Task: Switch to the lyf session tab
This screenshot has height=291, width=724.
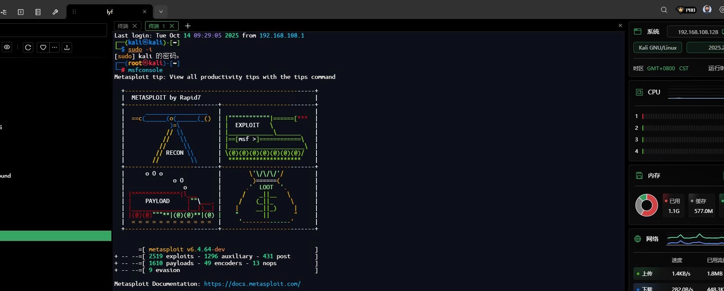Action: pyautogui.click(x=110, y=12)
